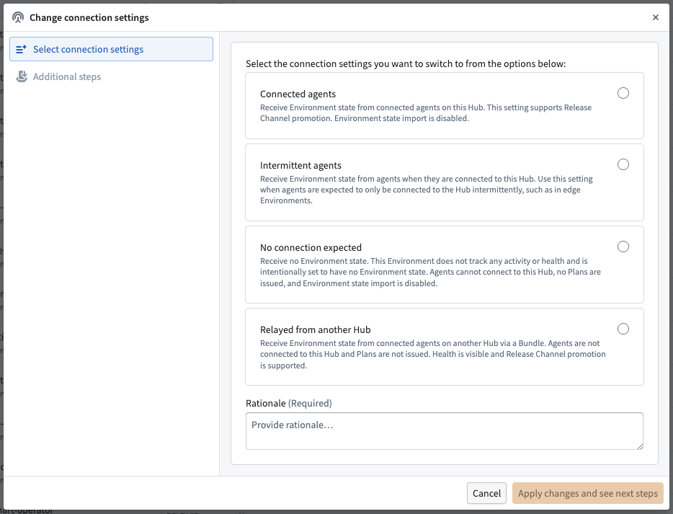
Task: Click the Intermittent agents description text
Action: tap(426, 190)
